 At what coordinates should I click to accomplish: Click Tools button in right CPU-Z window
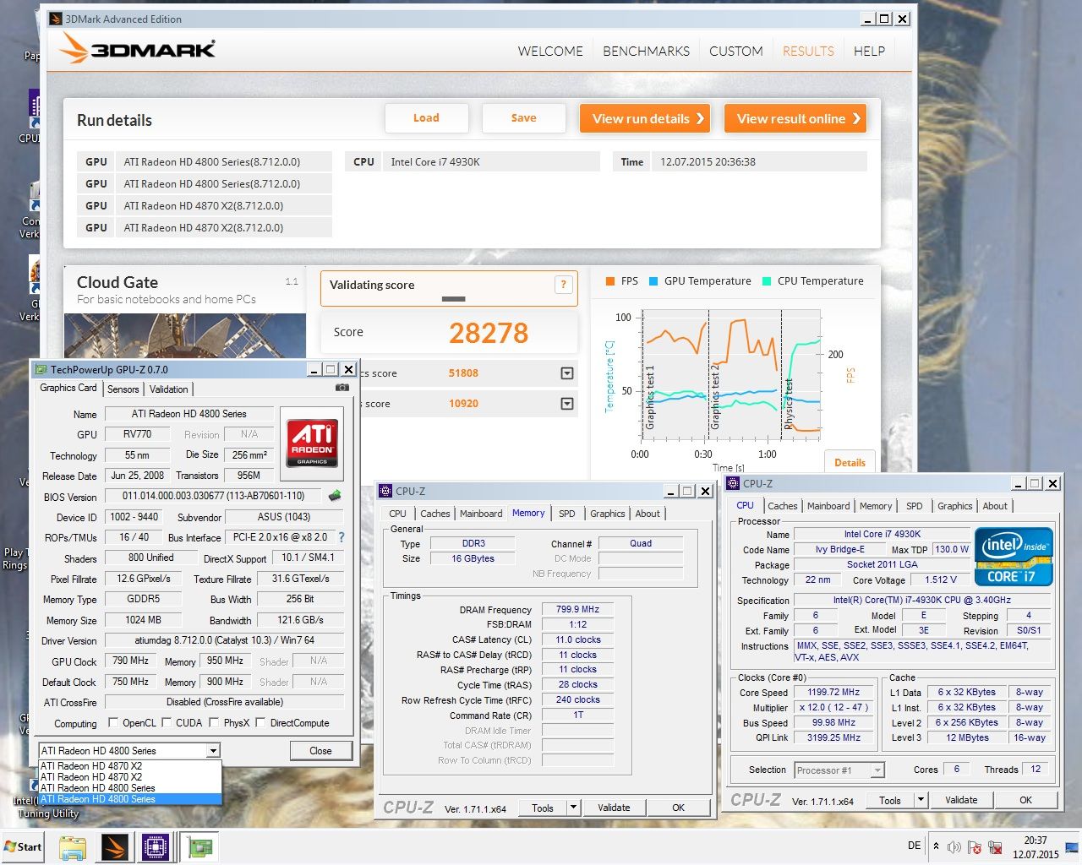pos(890,800)
